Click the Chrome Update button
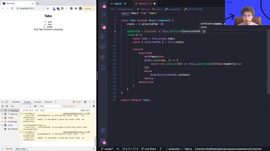Image resolution: width=270 pixels, height=151 pixels. (89, 8)
